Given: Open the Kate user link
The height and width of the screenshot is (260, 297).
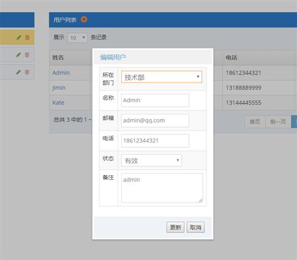Looking at the screenshot, I should coord(58,103).
